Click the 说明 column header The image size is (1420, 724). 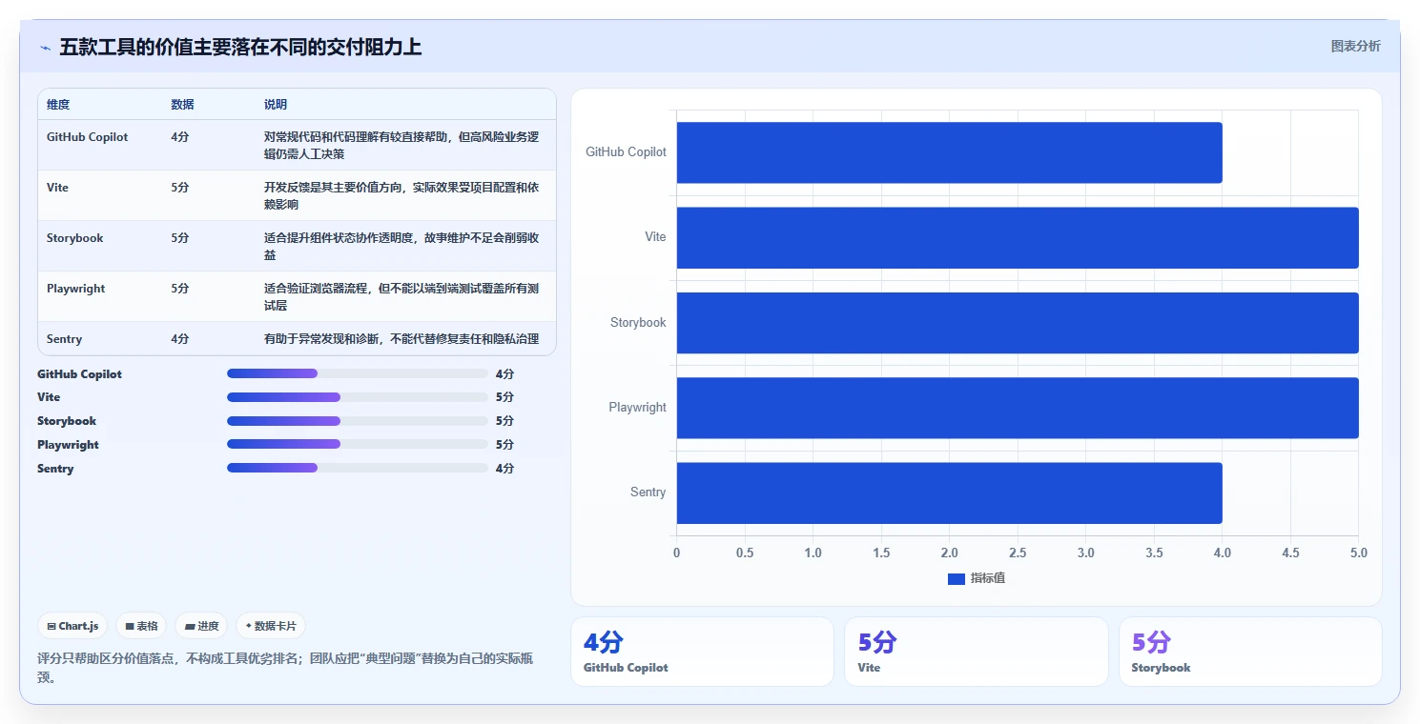276,105
